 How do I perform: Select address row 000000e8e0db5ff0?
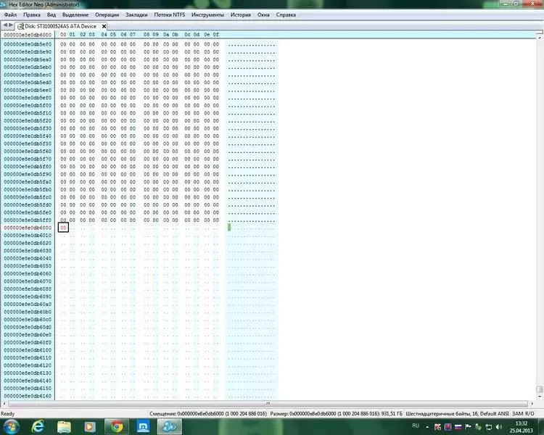pyautogui.click(x=28, y=220)
